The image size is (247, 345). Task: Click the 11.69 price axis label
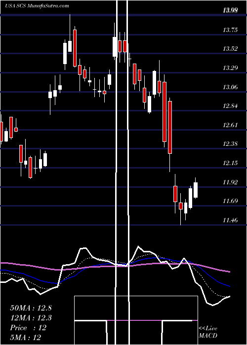[230, 201]
